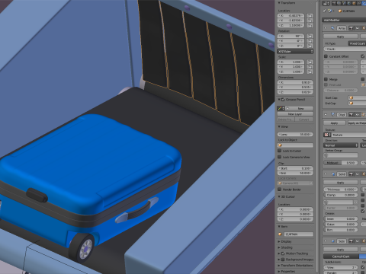Image resolution: width=366 pixels, height=274 pixels.
Task: Lock the Rotation Z channel
Action: (310, 46)
